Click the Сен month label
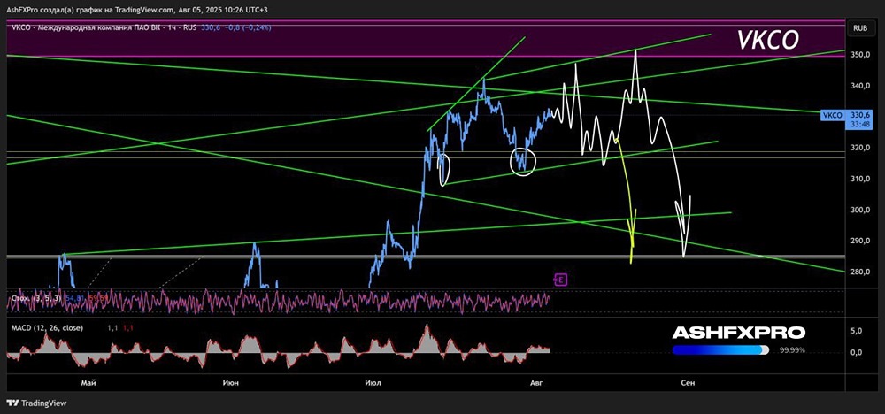The width and height of the screenshot is (885, 414). (688, 383)
